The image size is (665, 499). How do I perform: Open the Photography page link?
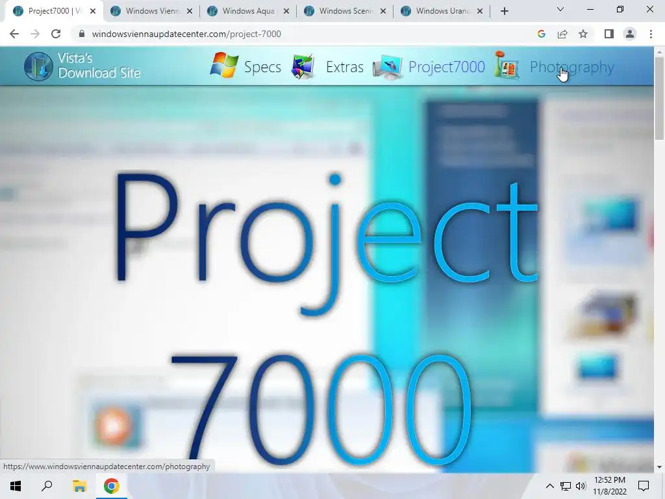click(x=571, y=68)
